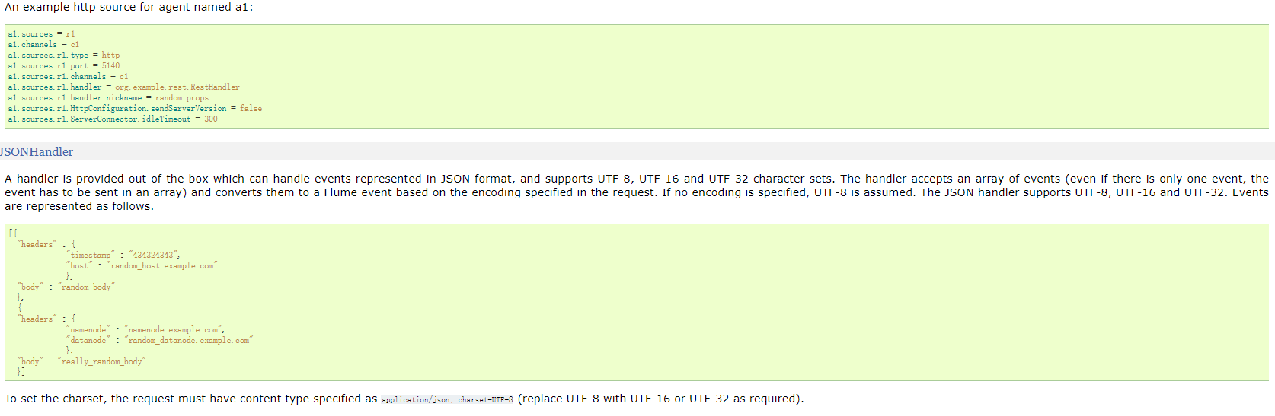The image size is (1275, 416).
Task: Click the idleTimeout value 300
Action: (210, 119)
